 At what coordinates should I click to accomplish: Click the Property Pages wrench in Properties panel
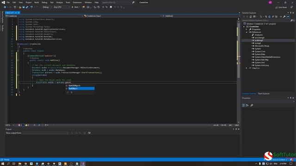coord(252,106)
